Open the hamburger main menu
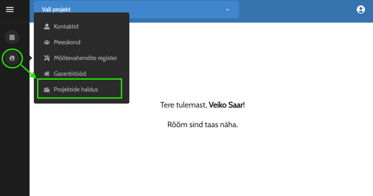Screen dimensions: 373x196 [x=10, y=10]
